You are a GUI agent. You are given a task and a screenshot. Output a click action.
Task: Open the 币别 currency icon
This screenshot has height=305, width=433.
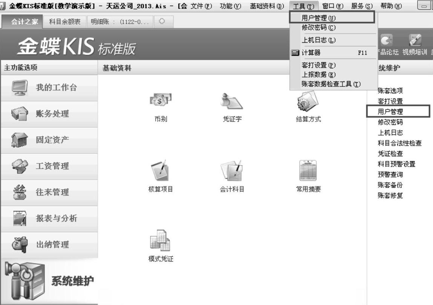click(x=160, y=100)
